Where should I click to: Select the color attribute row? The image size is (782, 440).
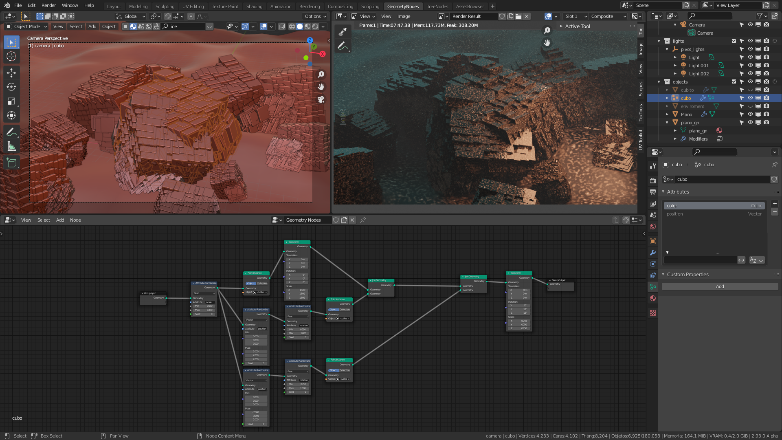point(714,206)
